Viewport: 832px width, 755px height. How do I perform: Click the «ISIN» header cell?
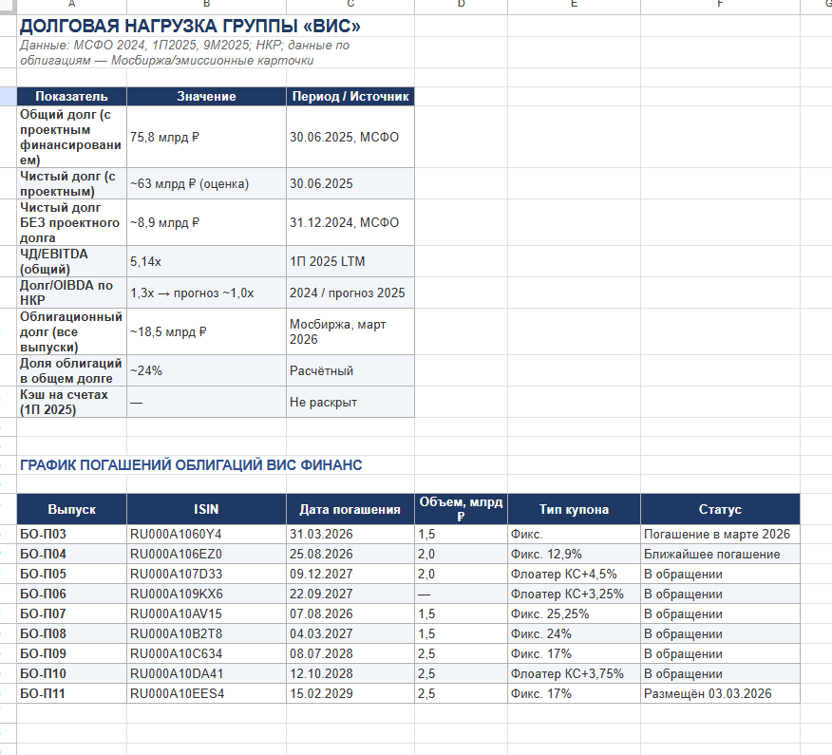coord(206,509)
